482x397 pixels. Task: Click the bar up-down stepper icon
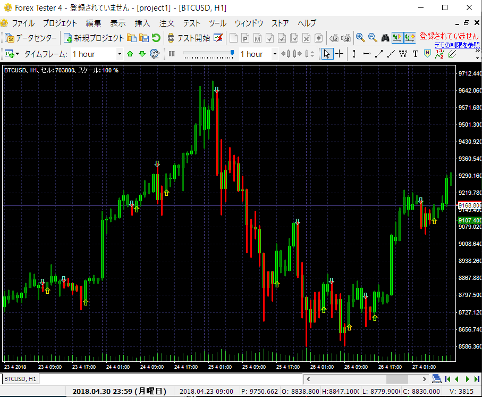click(x=309, y=54)
